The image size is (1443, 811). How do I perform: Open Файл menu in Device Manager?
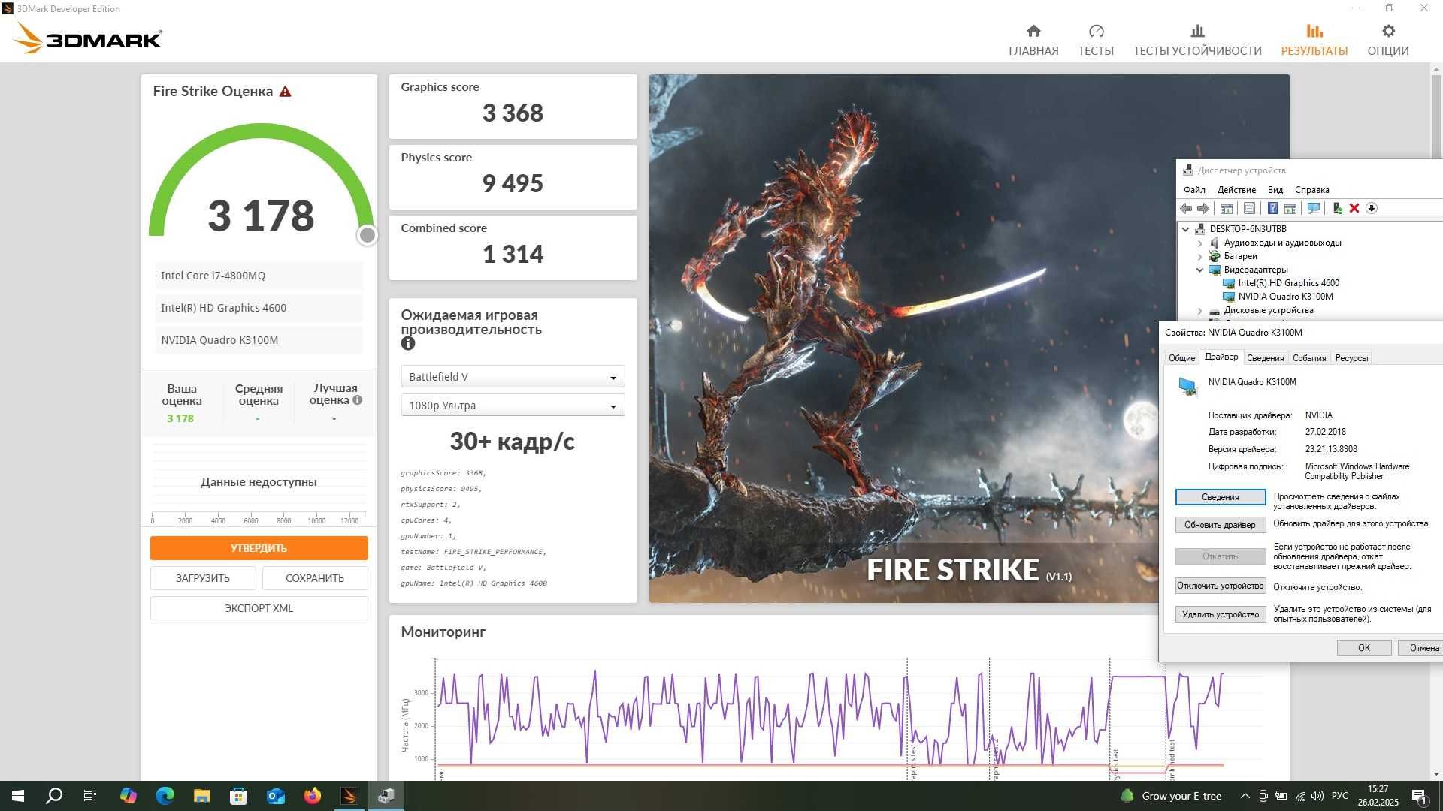pos(1194,190)
